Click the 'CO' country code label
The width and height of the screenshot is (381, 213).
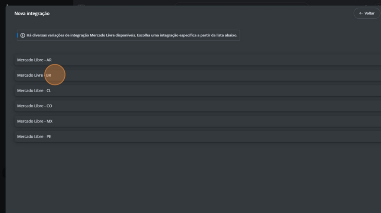(x=49, y=106)
